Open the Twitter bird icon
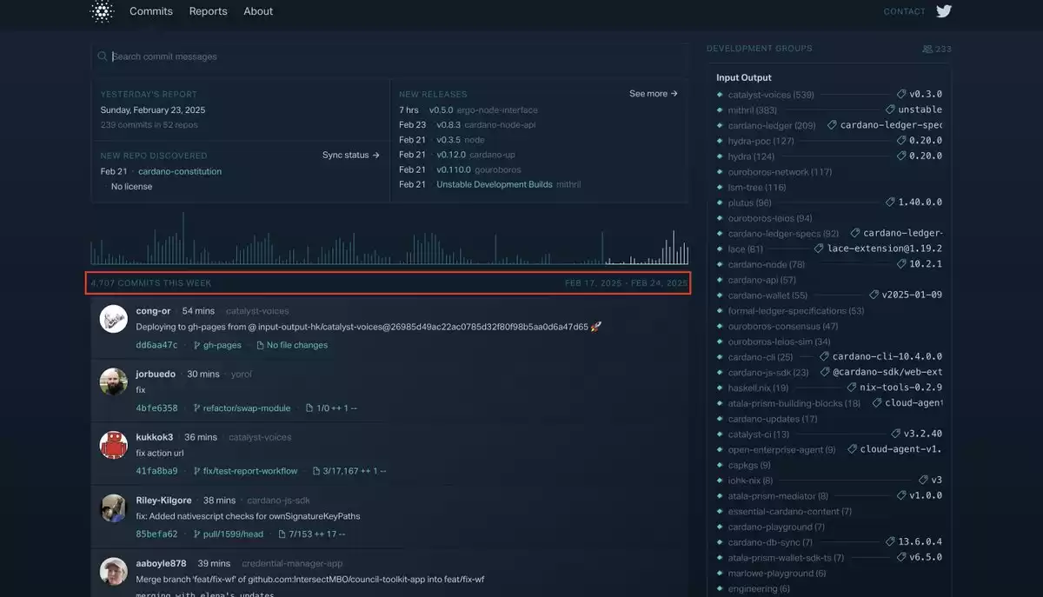1043x597 pixels. click(x=944, y=11)
